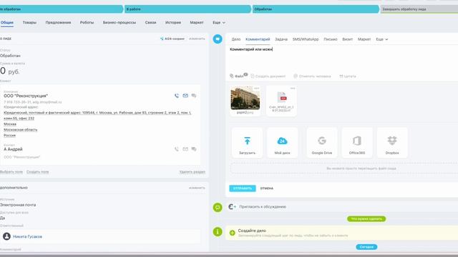
Task: Open the Связи tab
Action: click(150, 22)
